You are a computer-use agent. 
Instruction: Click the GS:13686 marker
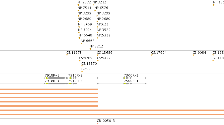[x=98, y=55]
